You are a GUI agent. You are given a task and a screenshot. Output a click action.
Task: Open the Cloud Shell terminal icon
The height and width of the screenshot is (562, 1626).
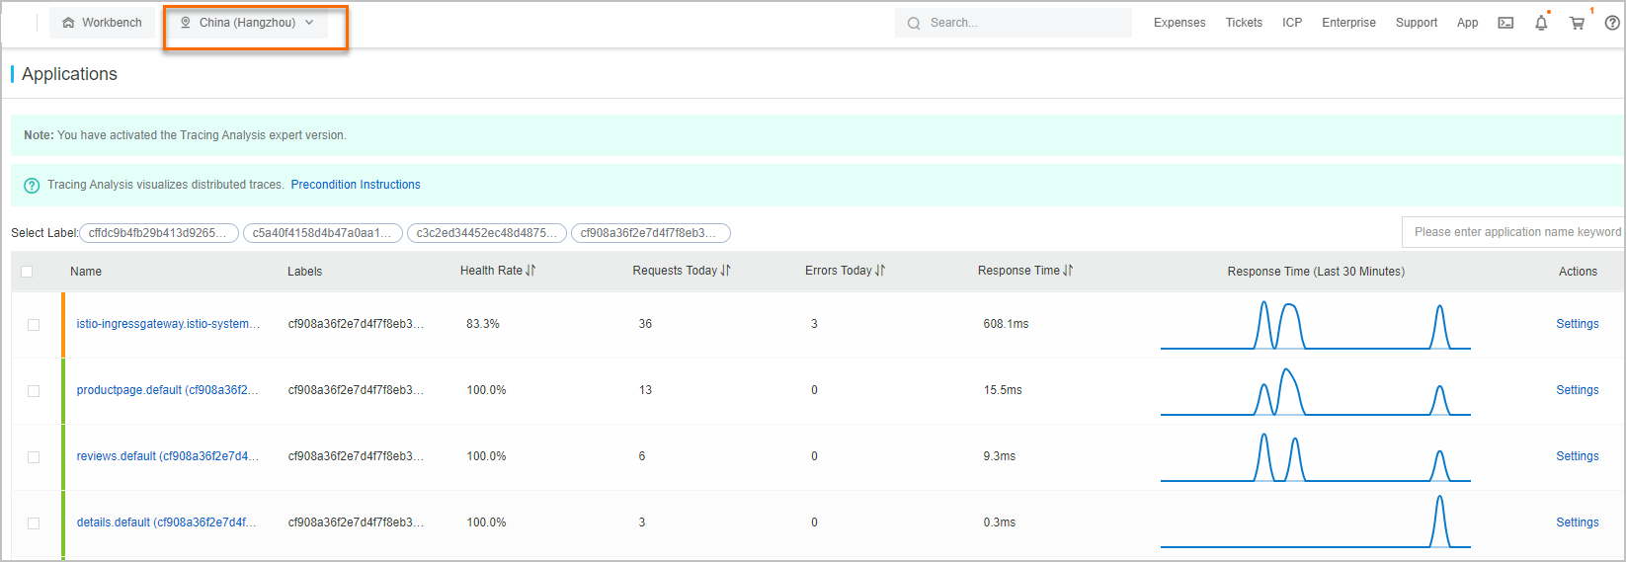(1505, 23)
